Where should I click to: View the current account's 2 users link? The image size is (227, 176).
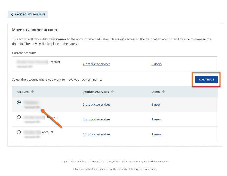(156, 64)
